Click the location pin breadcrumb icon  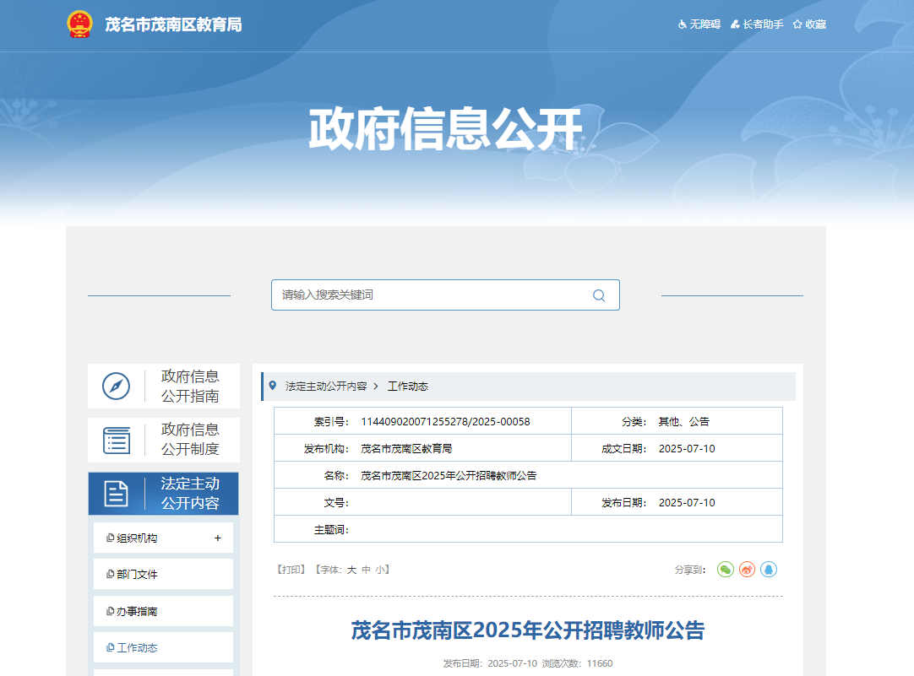pyautogui.click(x=272, y=386)
